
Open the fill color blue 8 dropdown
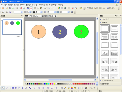[x=68, y=12]
